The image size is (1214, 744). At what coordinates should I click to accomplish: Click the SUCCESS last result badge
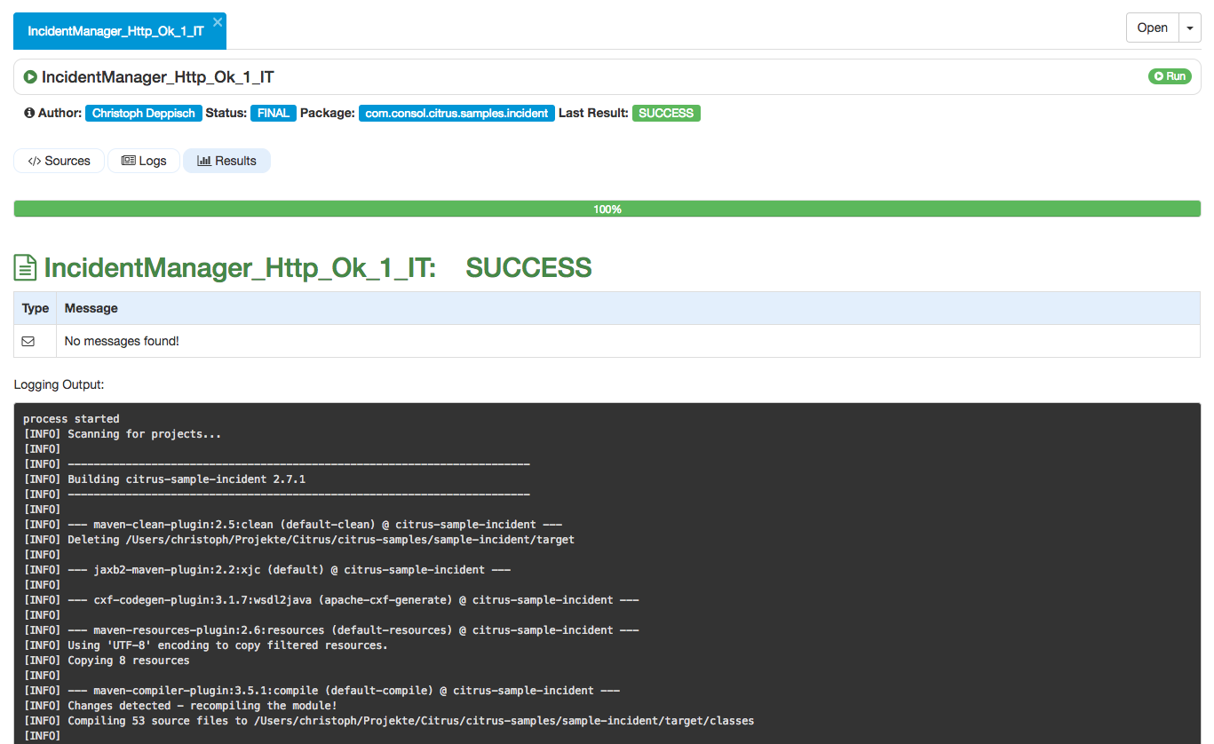tap(666, 114)
